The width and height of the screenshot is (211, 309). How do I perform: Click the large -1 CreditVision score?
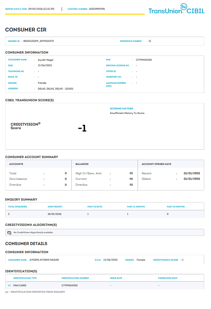82,128
